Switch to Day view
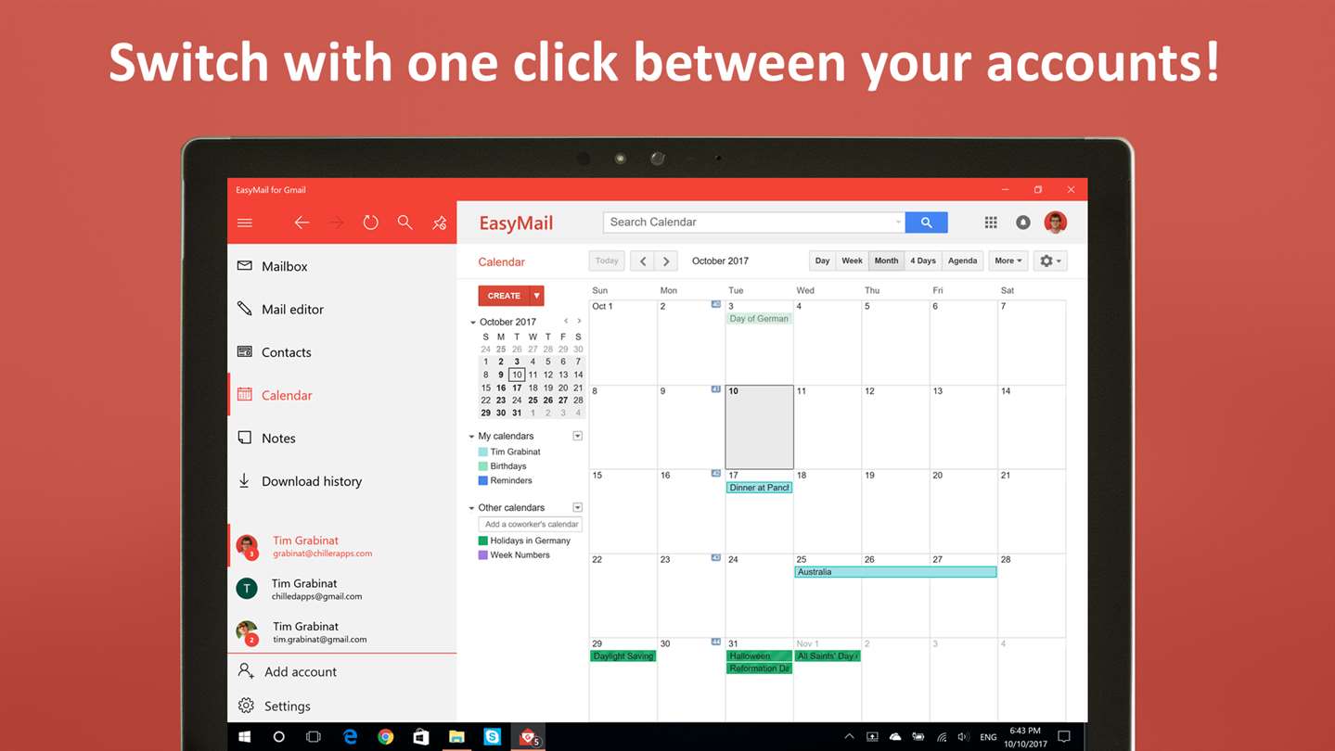Image resolution: width=1335 pixels, height=751 pixels. pyautogui.click(x=822, y=261)
